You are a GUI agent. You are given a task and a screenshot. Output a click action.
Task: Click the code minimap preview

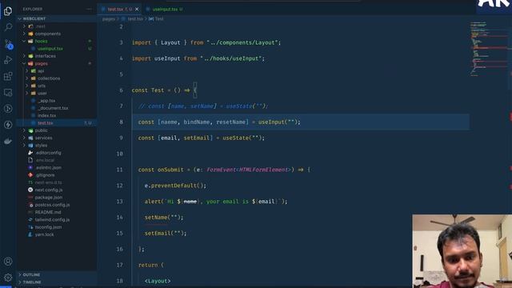[x=488, y=49]
